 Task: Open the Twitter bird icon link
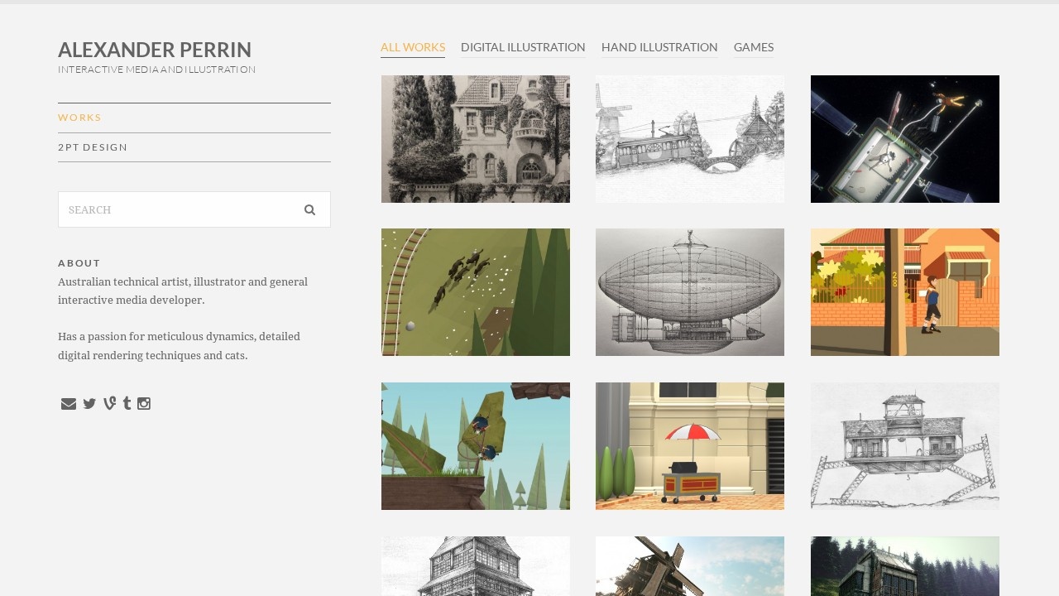(x=89, y=404)
